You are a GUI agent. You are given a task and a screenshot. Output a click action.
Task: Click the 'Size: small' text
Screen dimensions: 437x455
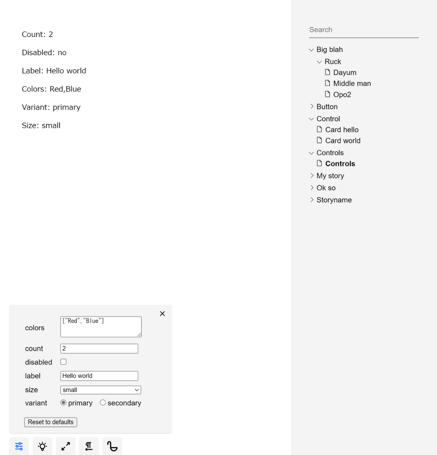pos(41,125)
